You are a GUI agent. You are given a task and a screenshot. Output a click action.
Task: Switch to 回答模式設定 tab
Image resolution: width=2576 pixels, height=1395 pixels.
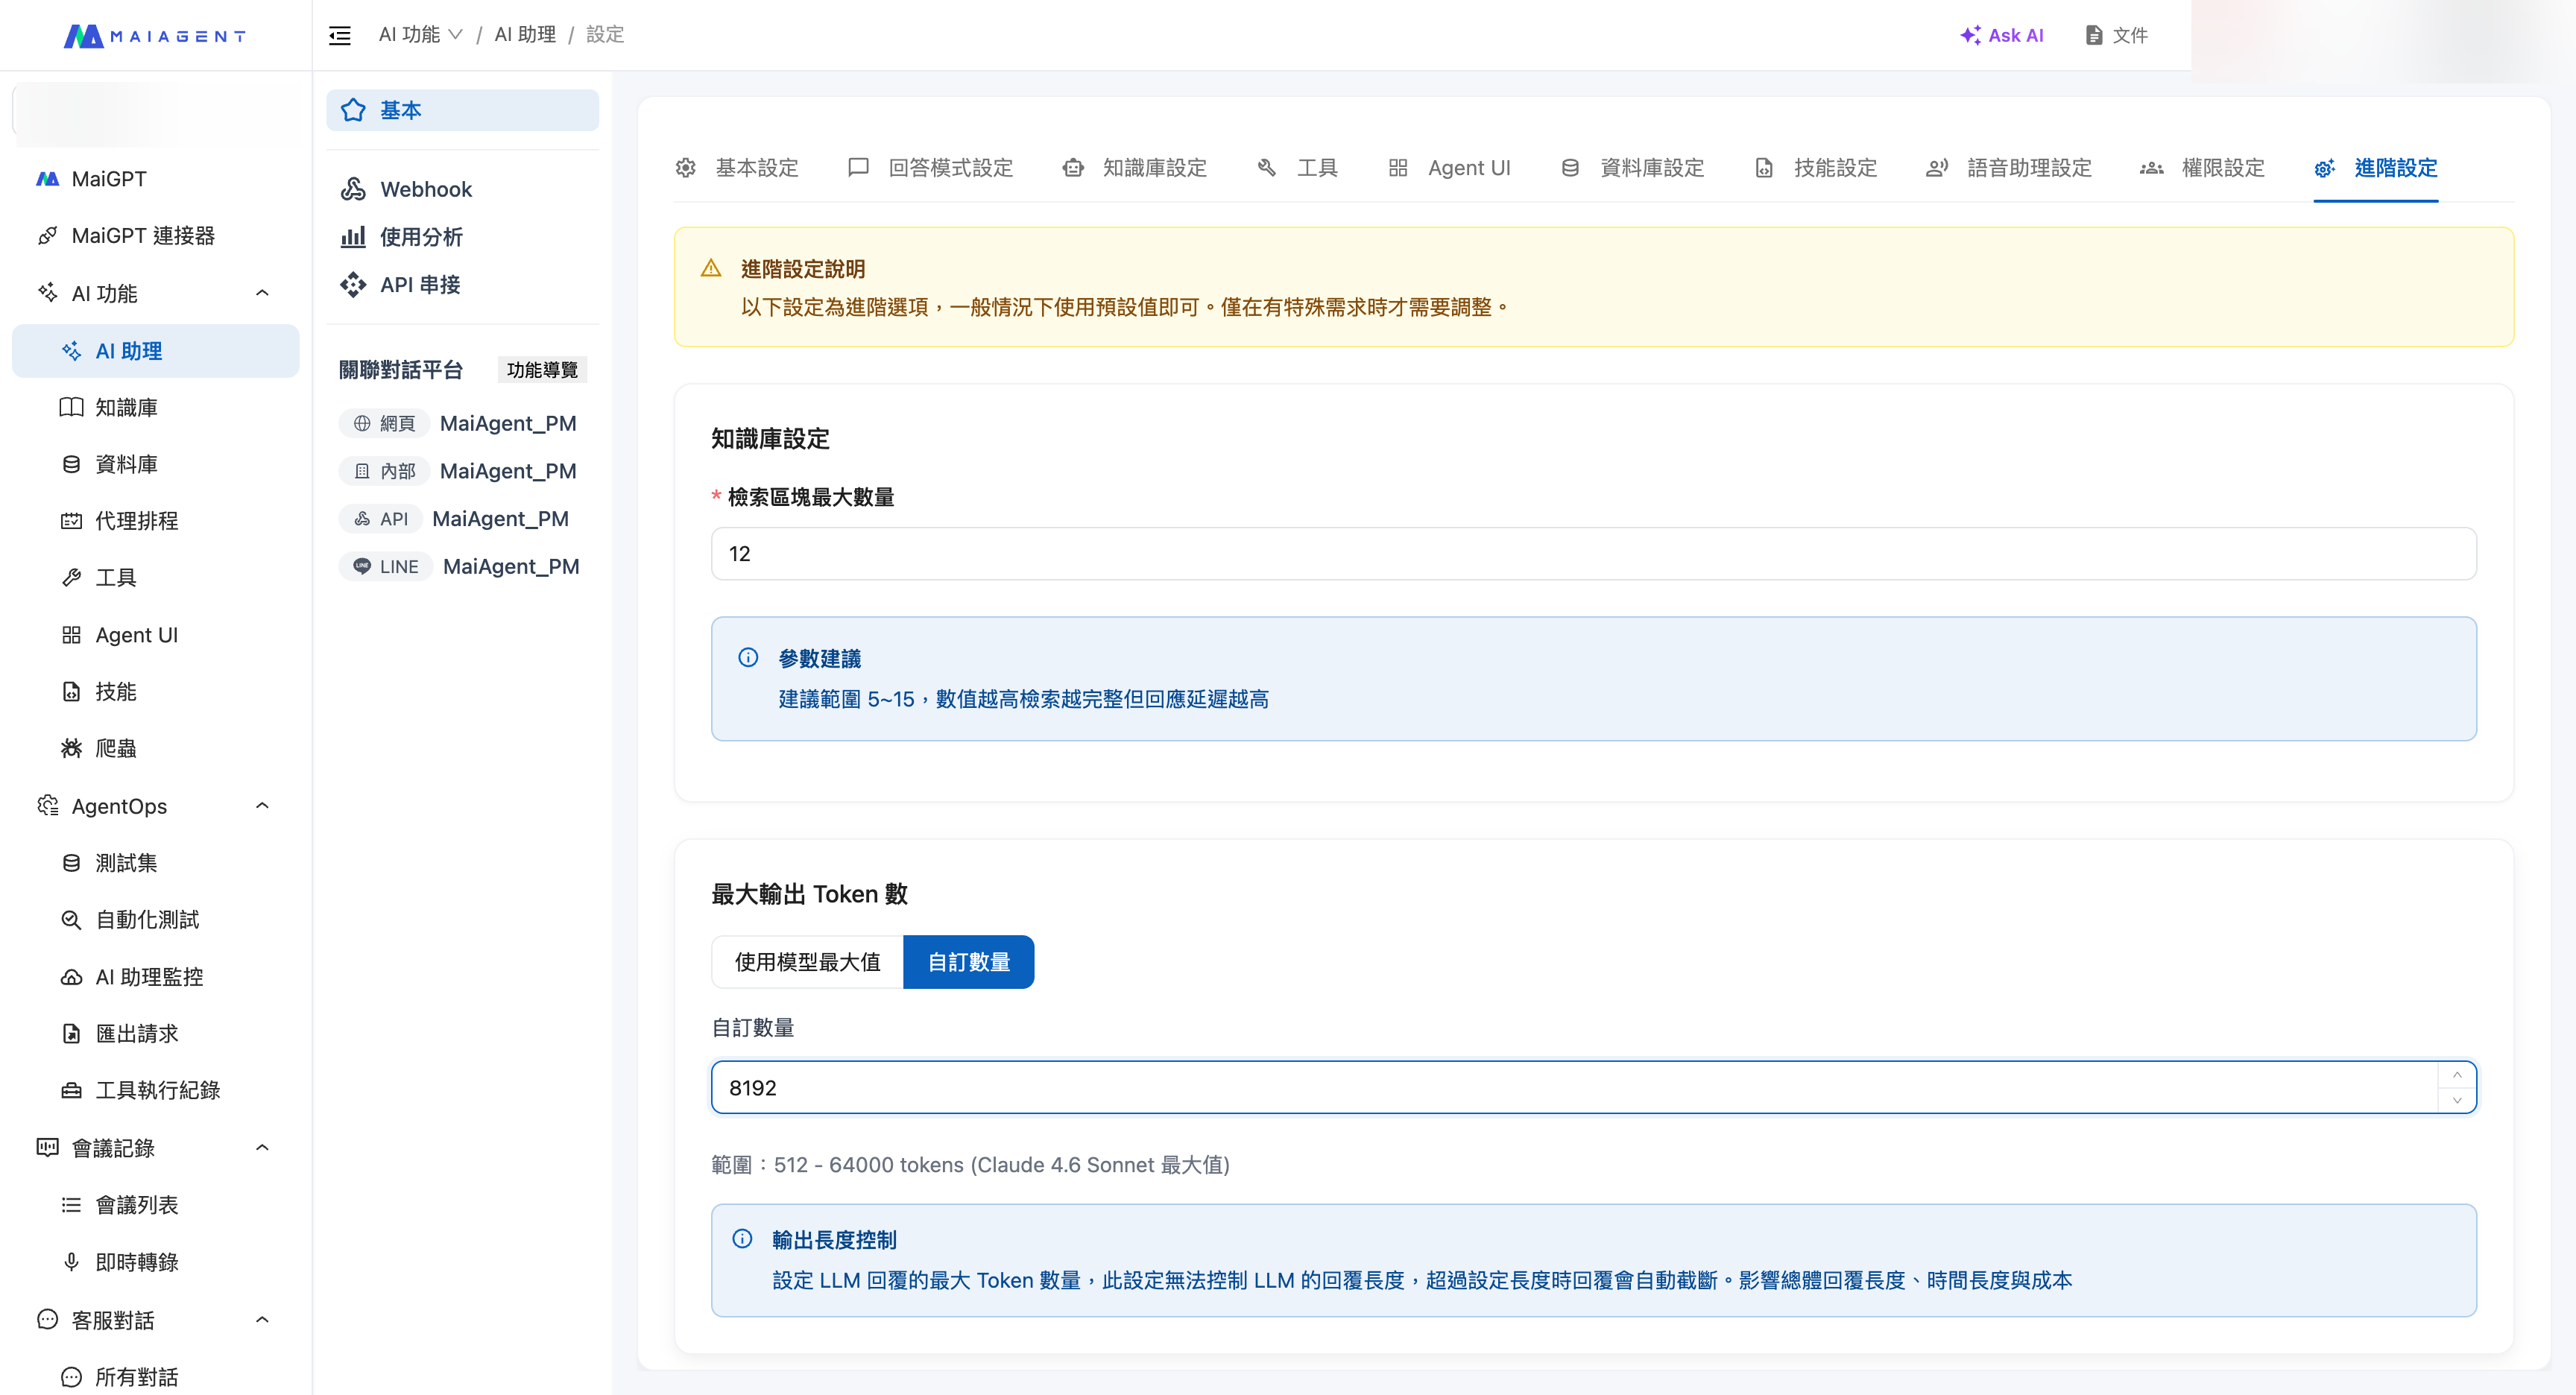tap(931, 168)
